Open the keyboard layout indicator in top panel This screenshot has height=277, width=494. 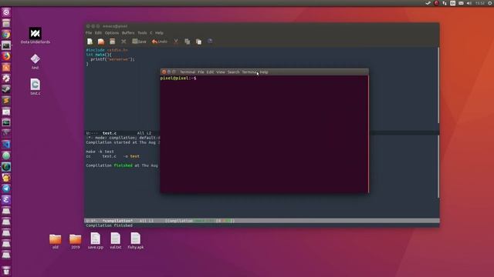click(x=453, y=3)
